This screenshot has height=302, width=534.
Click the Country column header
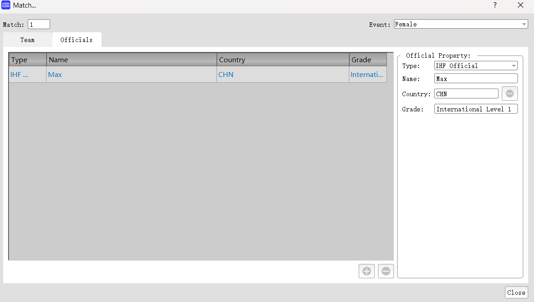283,60
